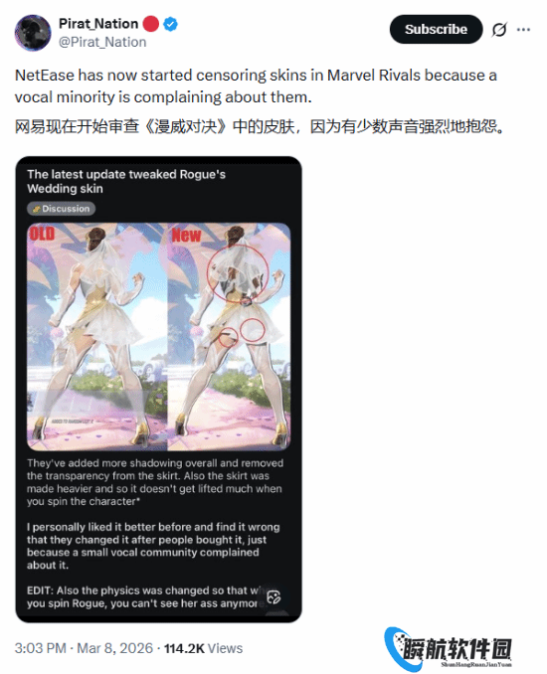
Task: Click the Chinese translation text line
Action: click(260, 126)
